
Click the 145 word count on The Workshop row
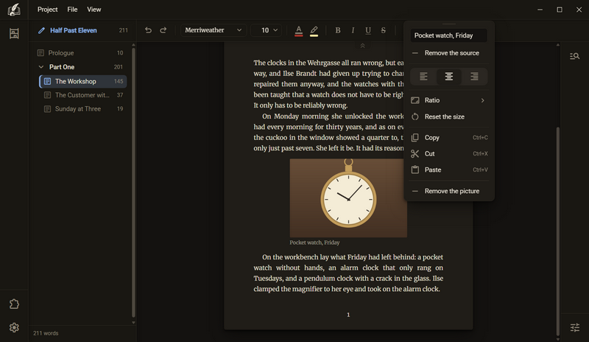[x=119, y=81]
